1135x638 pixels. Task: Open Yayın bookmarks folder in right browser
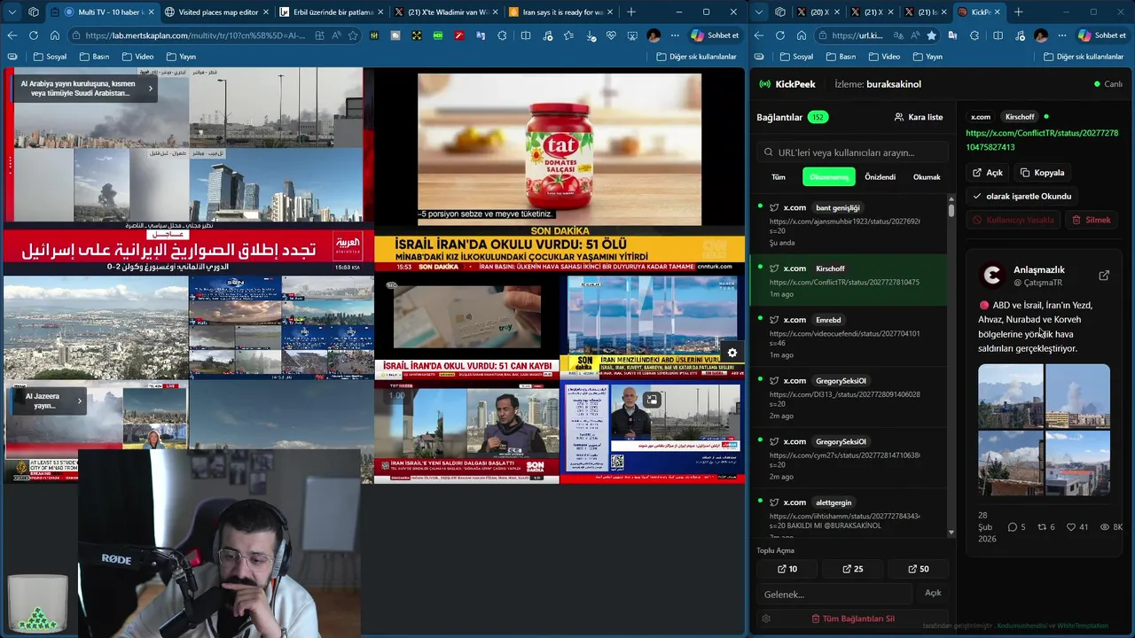point(928,57)
